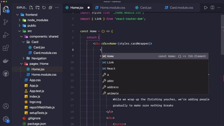
Task: Choose Link suggestion in autocomplete list
Action: click(155, 62)
